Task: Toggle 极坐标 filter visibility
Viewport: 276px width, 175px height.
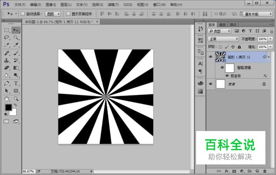Action: tap(227, 76)
